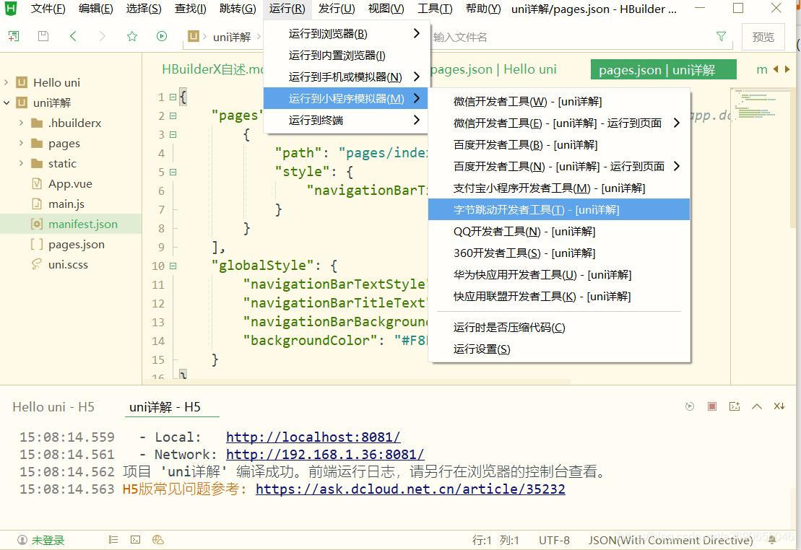Viewport: 801px width, 550px height.
Task: Open the 发行 menu
Action: coord(336,9)
